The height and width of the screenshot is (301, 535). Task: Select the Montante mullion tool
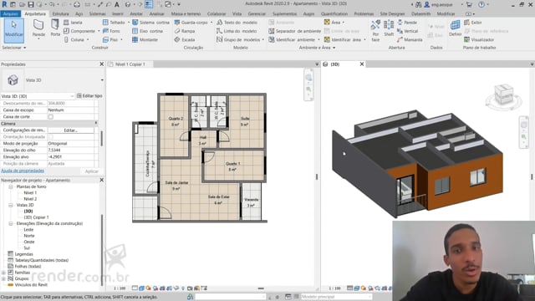(145, 39)
